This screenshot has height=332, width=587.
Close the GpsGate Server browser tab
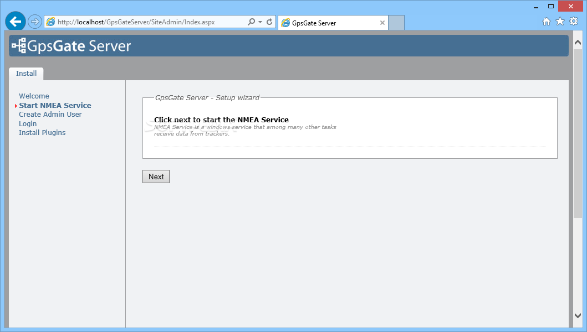382,23
